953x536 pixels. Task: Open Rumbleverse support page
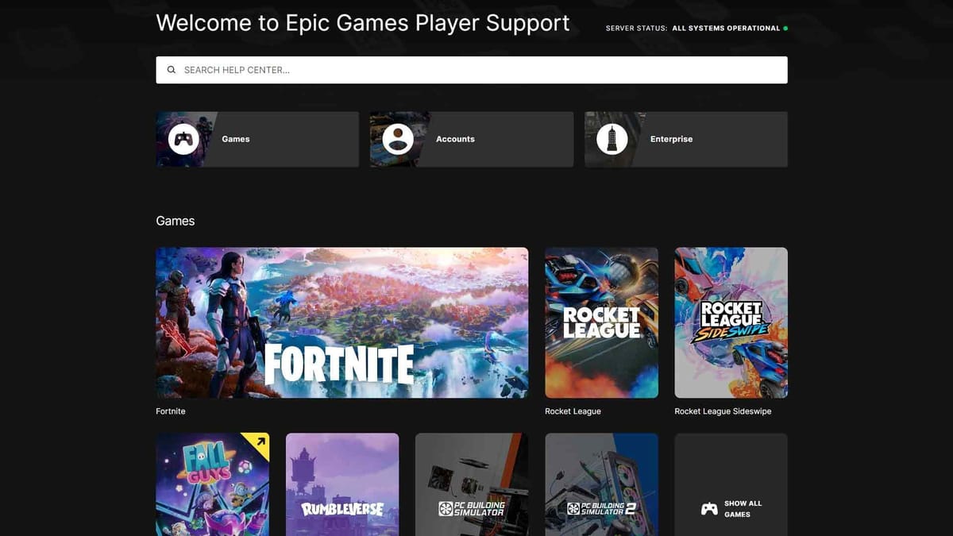[341, 488]
